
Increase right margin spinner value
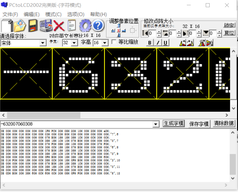(x=199, y=32)
